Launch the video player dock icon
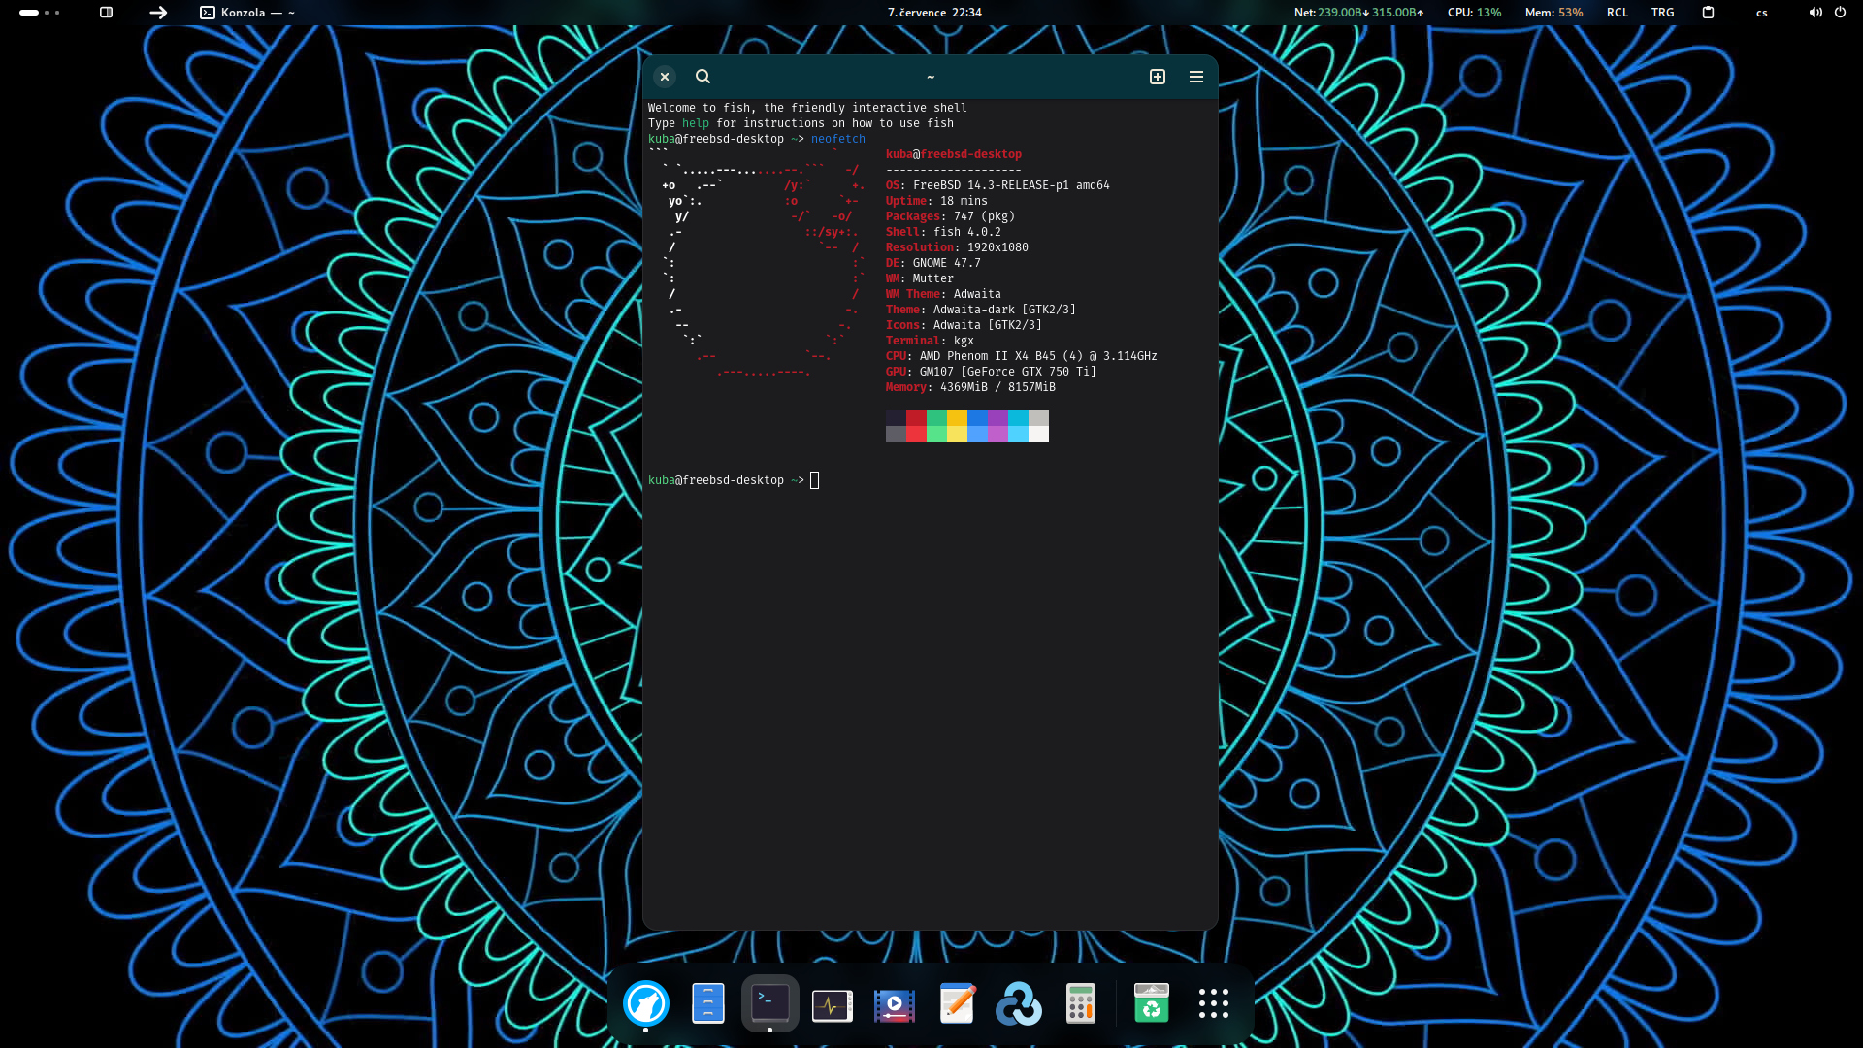The image size is (1863, 1048). (895, 1005)
